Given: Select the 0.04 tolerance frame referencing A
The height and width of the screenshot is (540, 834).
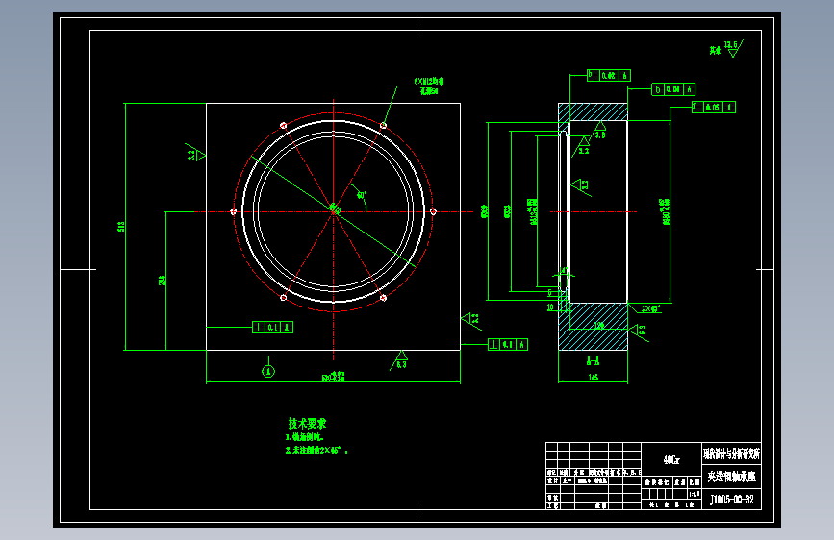Looking at the screenshot, I should point(673,89).
